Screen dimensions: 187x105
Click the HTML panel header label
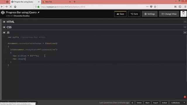[x=11, y=22]
